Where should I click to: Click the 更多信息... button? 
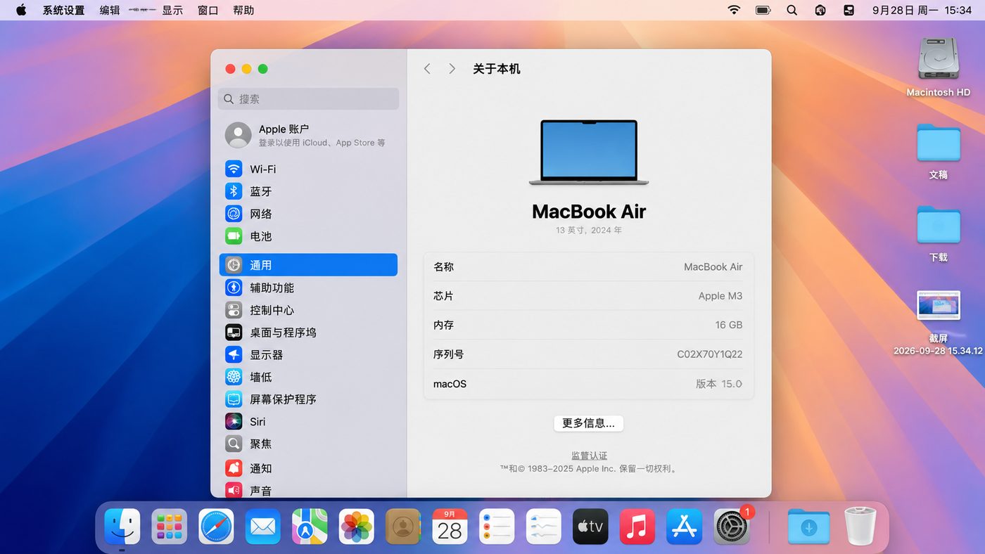pos(588,423)
